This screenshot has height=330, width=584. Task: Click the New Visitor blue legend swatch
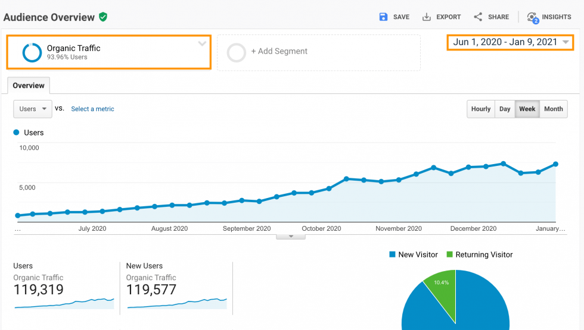coord(392,254)
